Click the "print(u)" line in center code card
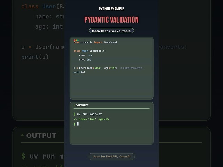 [x=79, y=72]
